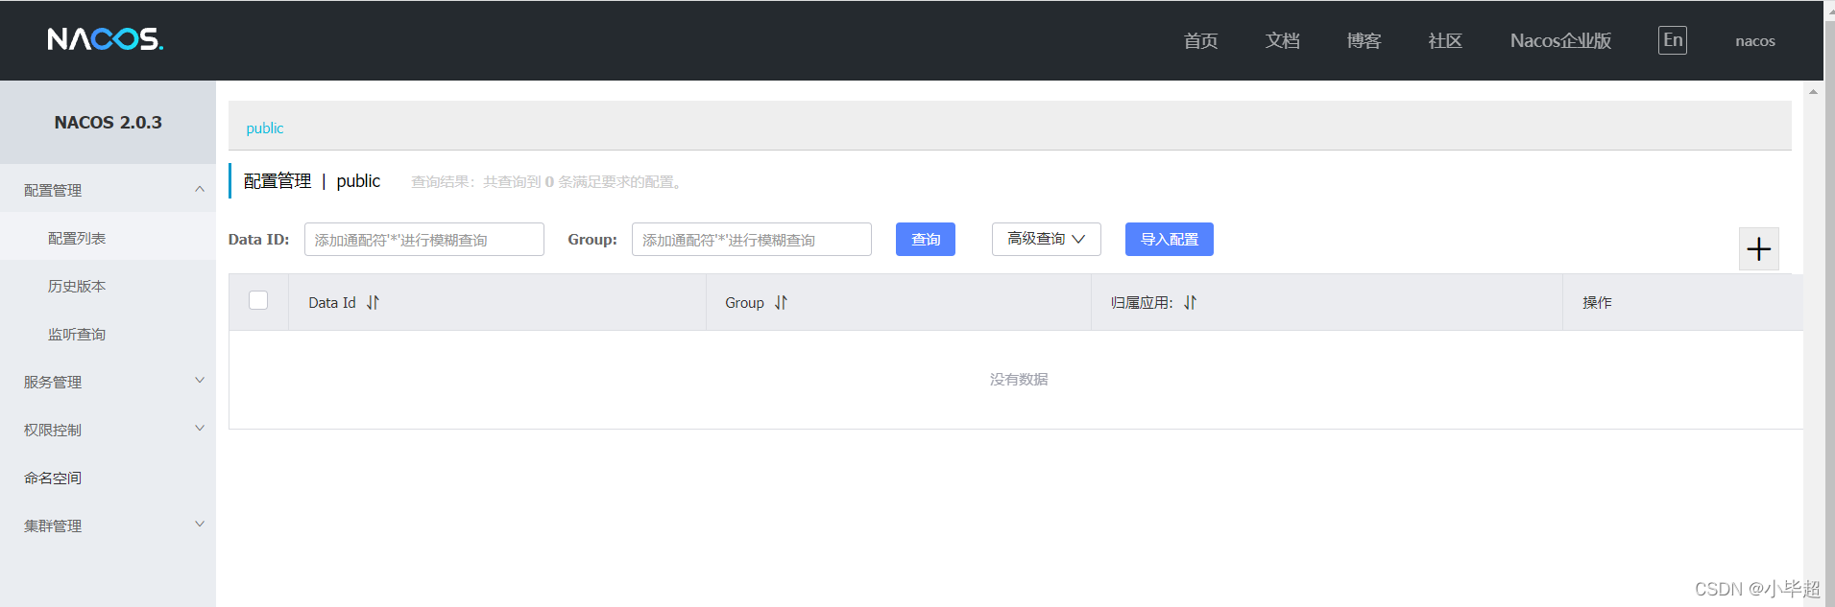Click the 集群管理 sidebar label
1835x607 pixels.
pyautogui.click(x=53, y=525)
